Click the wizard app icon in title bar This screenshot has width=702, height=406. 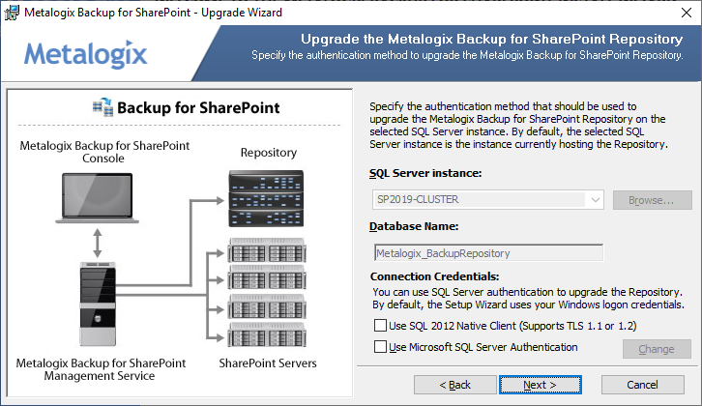click(x=12, y=13)
